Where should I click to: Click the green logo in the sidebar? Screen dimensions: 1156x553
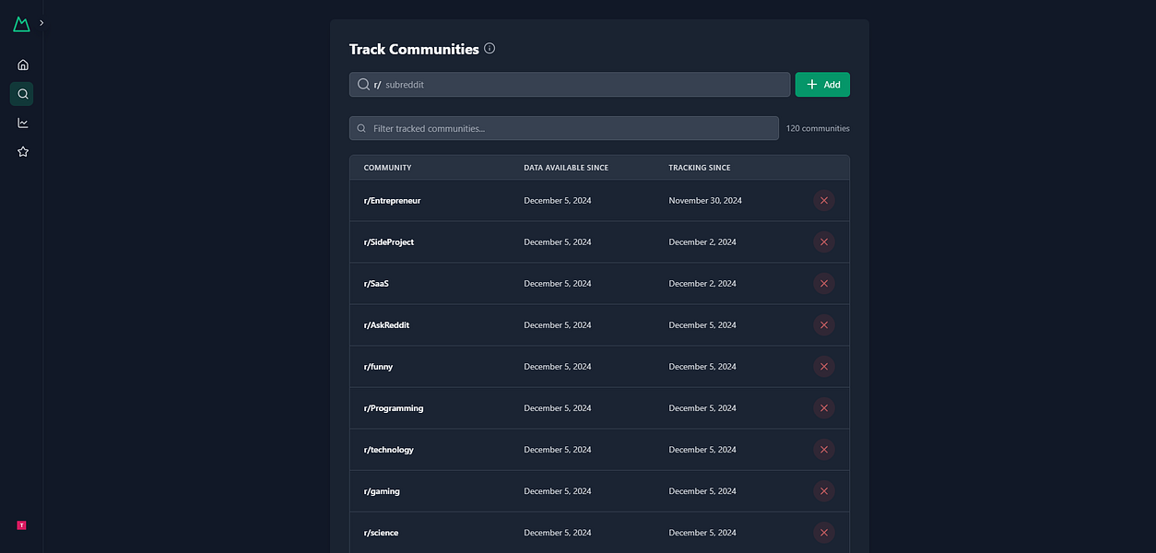click(21, 23)
